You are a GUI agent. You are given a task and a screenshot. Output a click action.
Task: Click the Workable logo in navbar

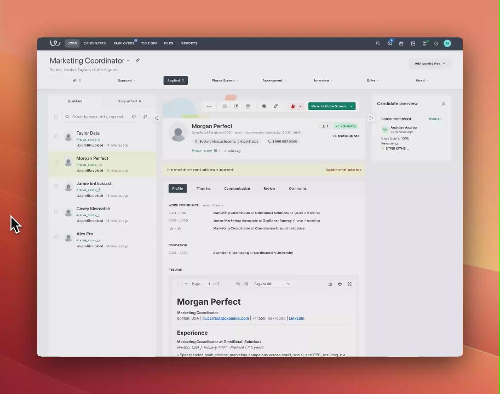(55, 43)
